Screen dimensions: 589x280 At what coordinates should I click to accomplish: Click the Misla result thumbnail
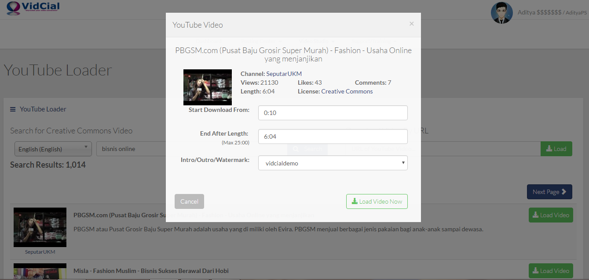click(x=40, y=272)
